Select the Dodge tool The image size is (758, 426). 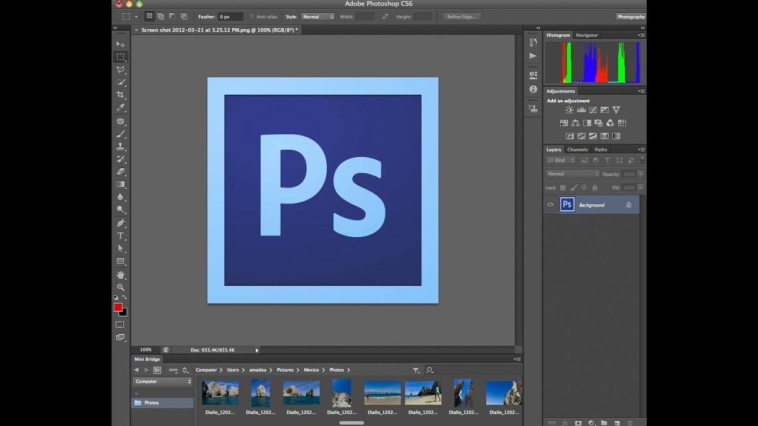[120, 209]
